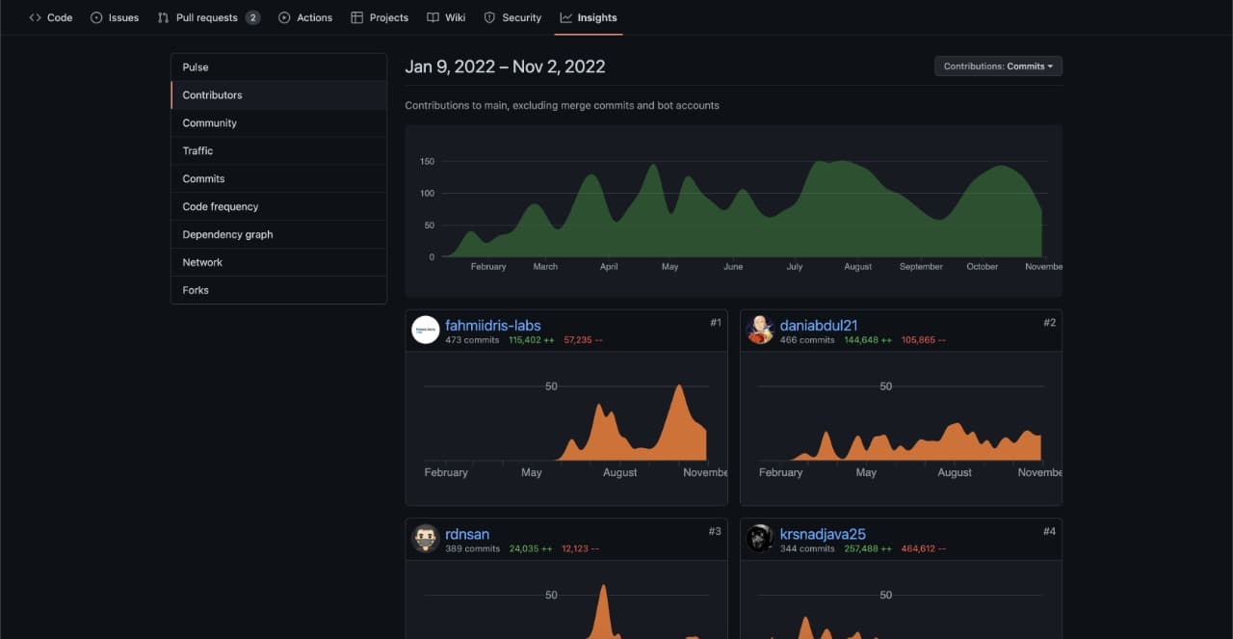Open daniabdul21 avatar image

tap(760, 331)
